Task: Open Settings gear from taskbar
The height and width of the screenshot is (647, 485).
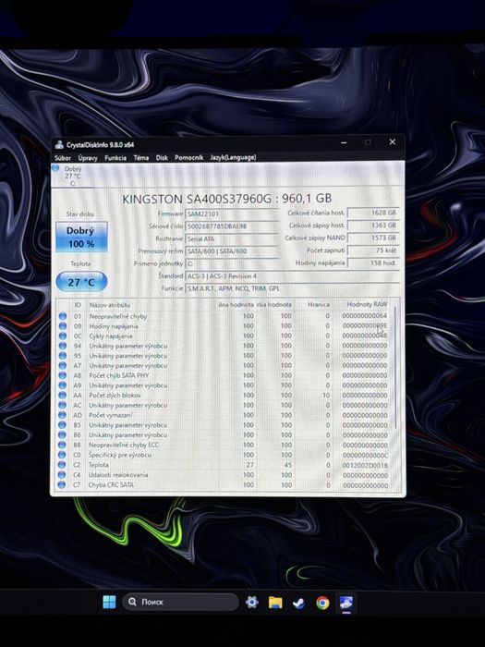Action: [x=251, y=603]
